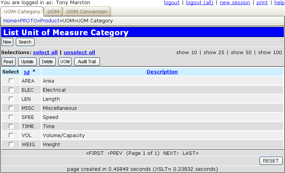Sort the list by Description column header
285x173 pixels.
[162, 72]
